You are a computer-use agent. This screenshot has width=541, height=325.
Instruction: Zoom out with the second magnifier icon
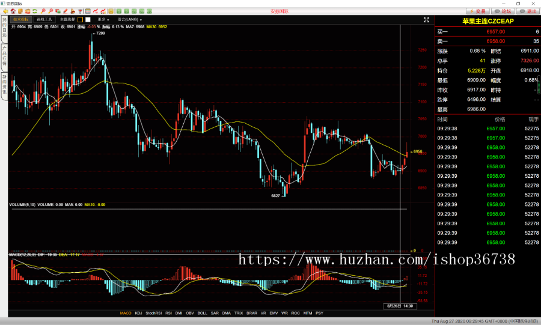50,11
